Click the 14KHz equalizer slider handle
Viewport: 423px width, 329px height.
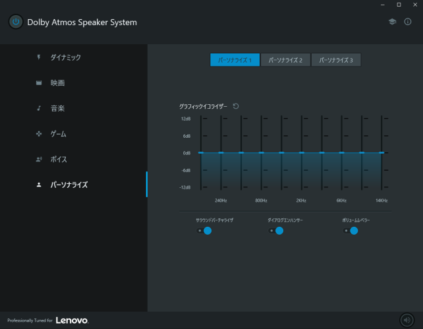382,153
